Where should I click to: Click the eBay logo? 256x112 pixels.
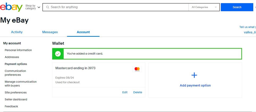point(11,7)
